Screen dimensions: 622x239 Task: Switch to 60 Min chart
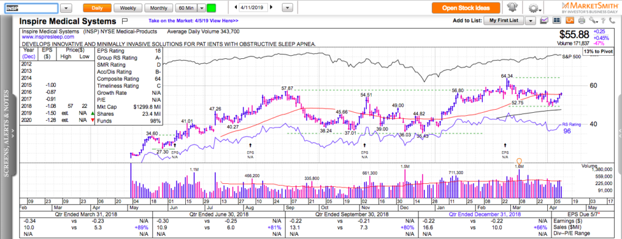tap(186, 7)
